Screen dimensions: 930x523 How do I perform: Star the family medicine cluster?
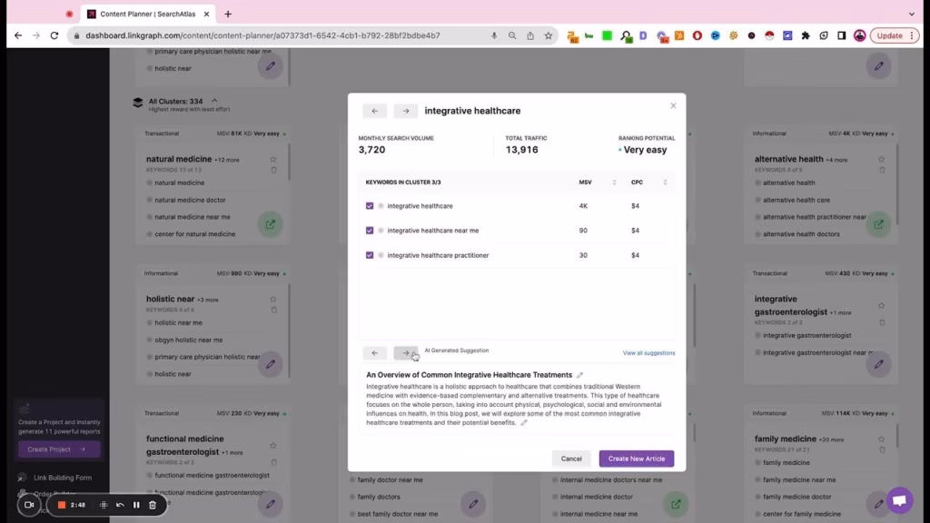tap(881, 439)
